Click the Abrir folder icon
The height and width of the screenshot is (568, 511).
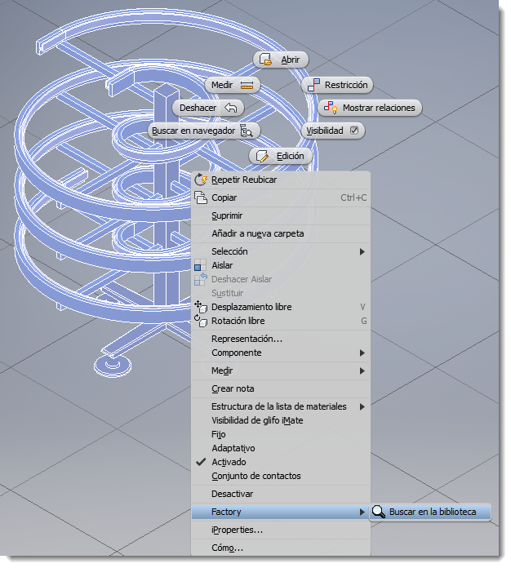(x=265, y=59)
